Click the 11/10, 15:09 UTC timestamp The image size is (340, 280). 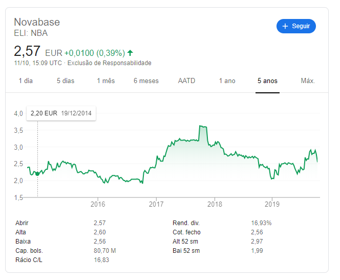click(38, 63)
